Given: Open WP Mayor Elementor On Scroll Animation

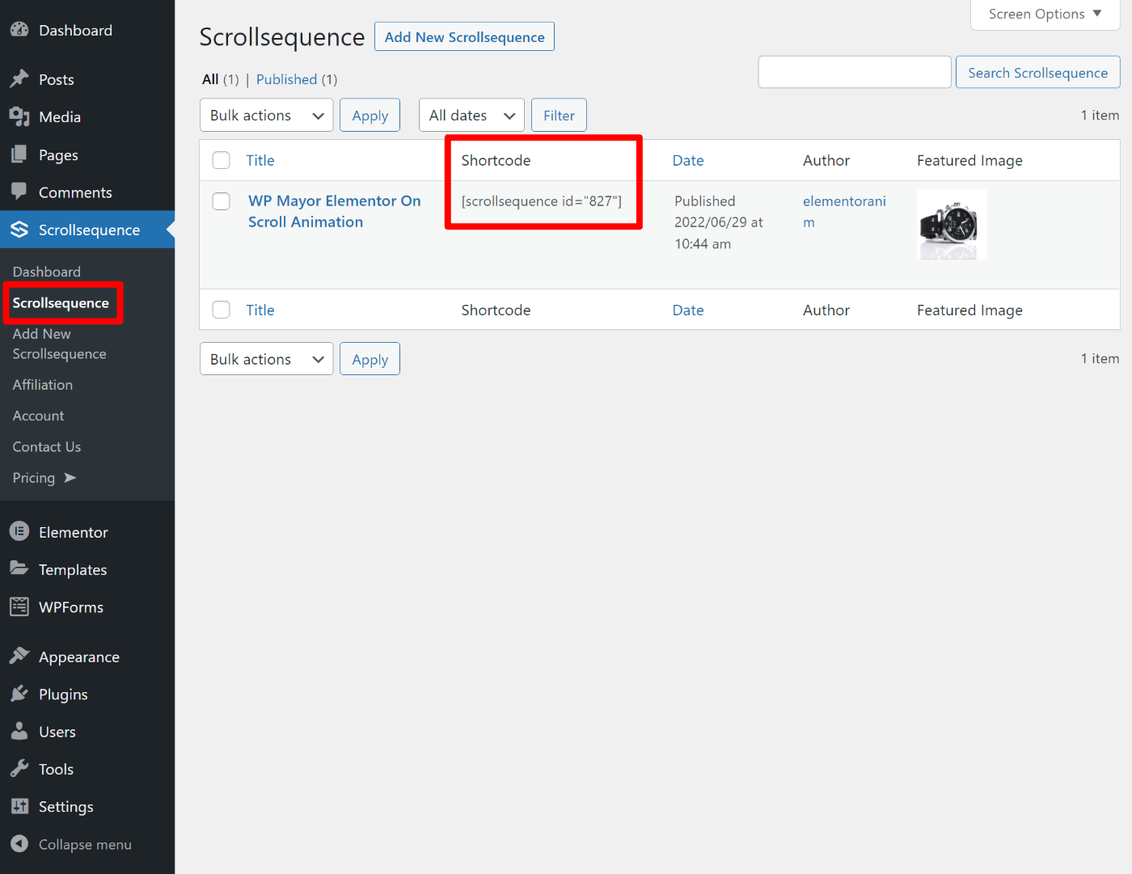Looking at the screenshot, I should click(x=335, y=211).
